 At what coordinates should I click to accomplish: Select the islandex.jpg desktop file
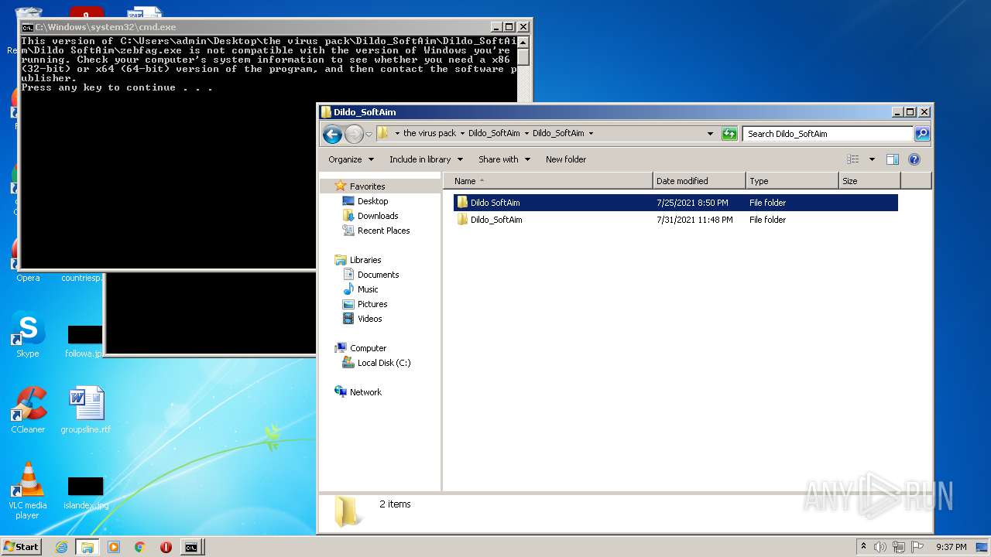coord(85,493)
